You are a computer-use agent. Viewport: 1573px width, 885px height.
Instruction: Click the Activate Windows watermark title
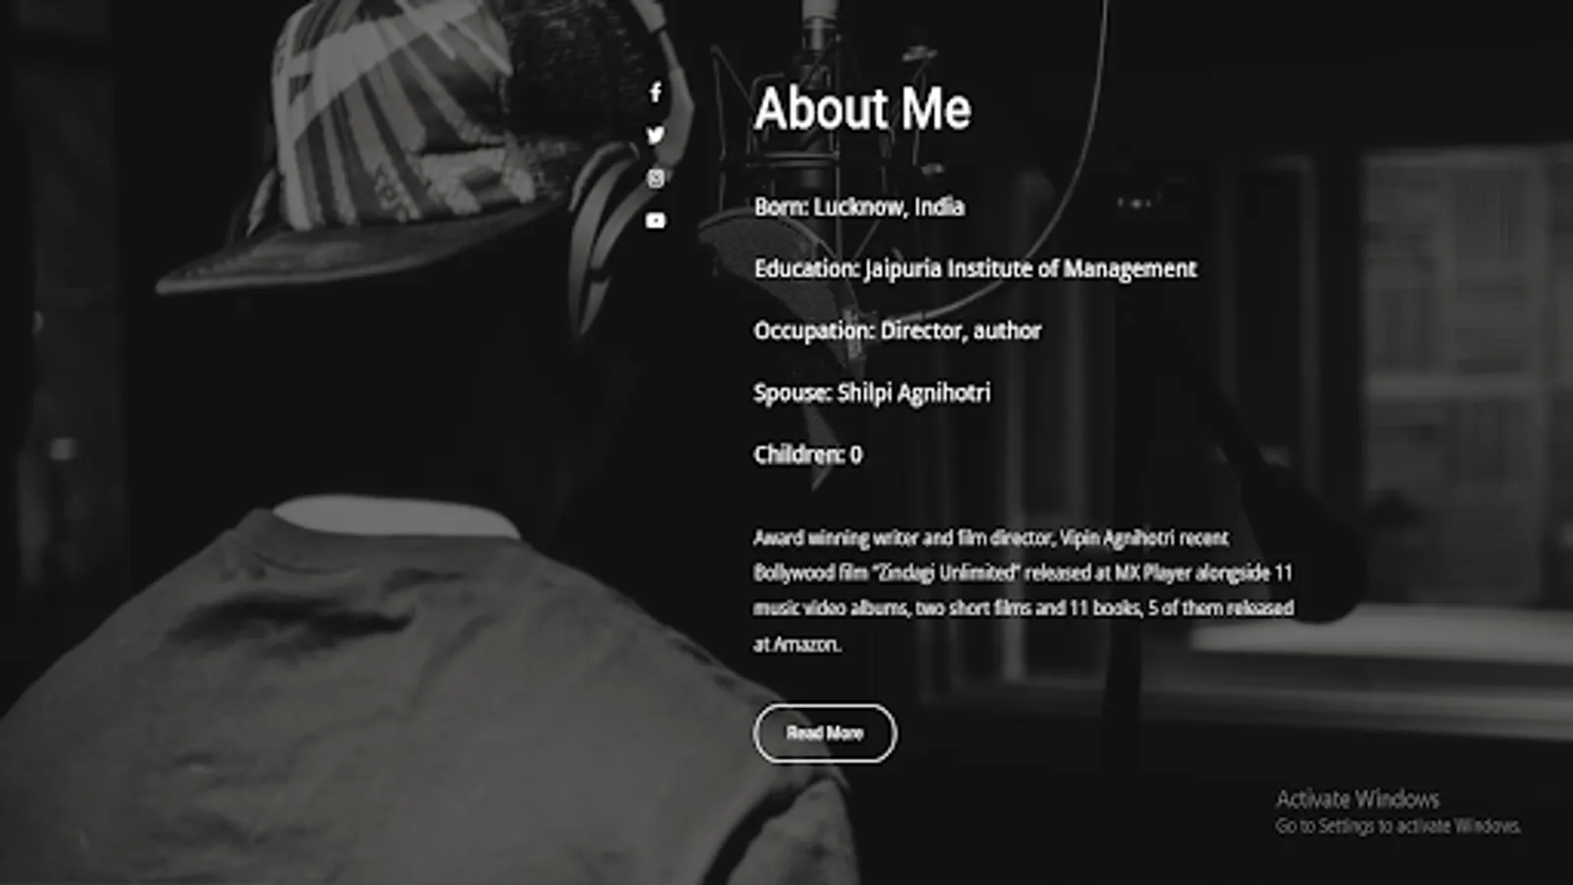click(1357, 798)
